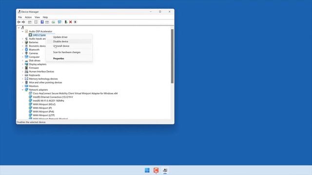Open the Windows Start button on taskbar

point(147,170)
